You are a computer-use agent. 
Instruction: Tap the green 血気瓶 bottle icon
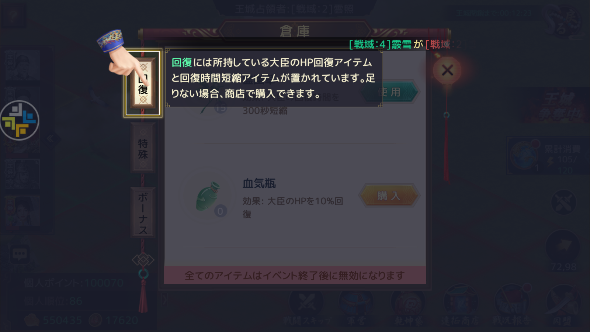click(x=208, y=197)
